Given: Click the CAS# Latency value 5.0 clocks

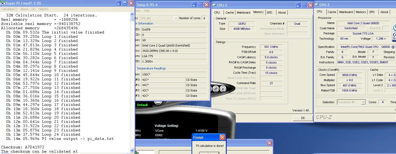Looking at the screenshot, I should pyautogui.click(x=271, y=57).
